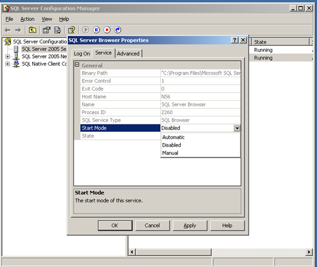The height and width of the screenshot is (267, 317).
Task: Maximize the Configuration Manager window
Action: coord(301,8)
